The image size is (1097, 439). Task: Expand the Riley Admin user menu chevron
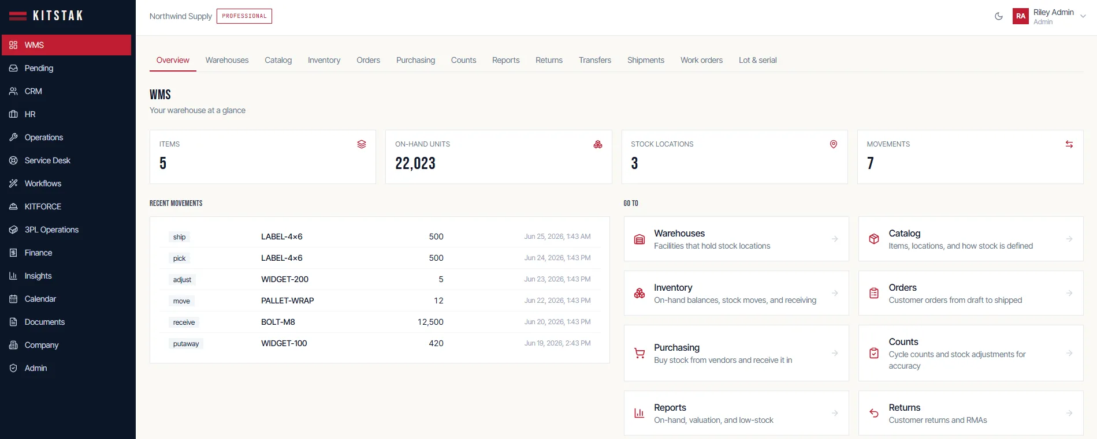pos(1083,17)
